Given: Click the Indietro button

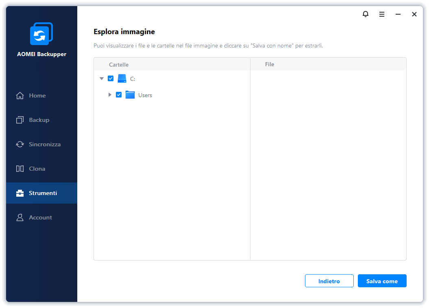Looking at the screenshot, I should (329, 281).
